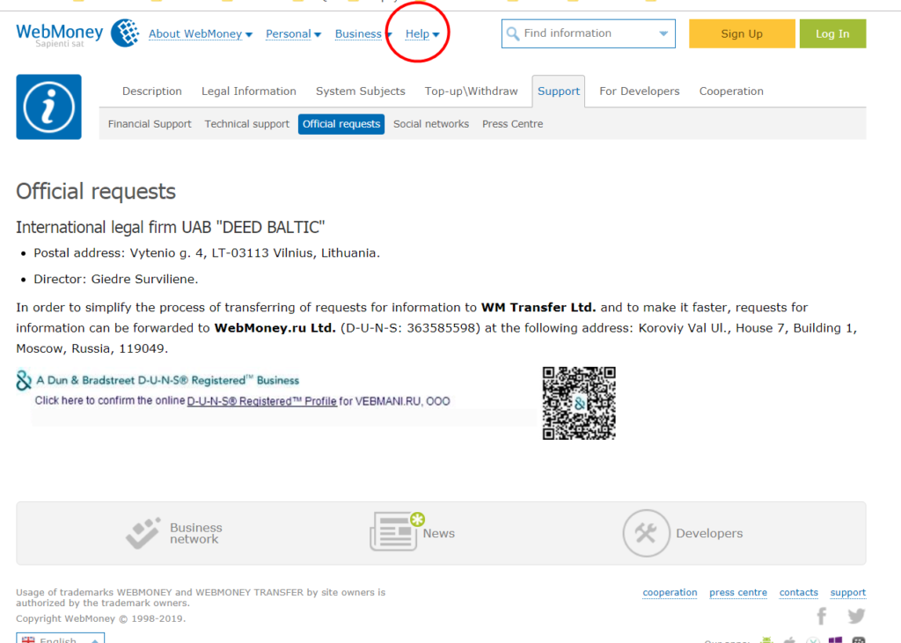
Task: Expand the Help menu
Action: 420,33
